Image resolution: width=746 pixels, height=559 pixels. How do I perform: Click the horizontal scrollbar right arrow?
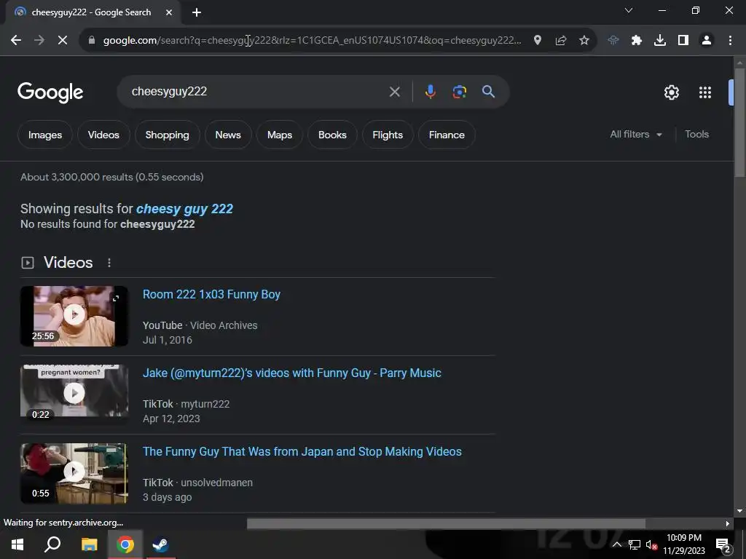(727, 523)
